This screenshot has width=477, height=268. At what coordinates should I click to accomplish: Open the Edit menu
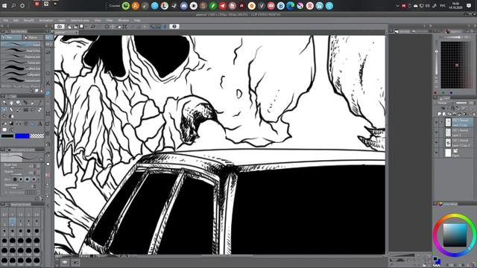tap(16, 20)
